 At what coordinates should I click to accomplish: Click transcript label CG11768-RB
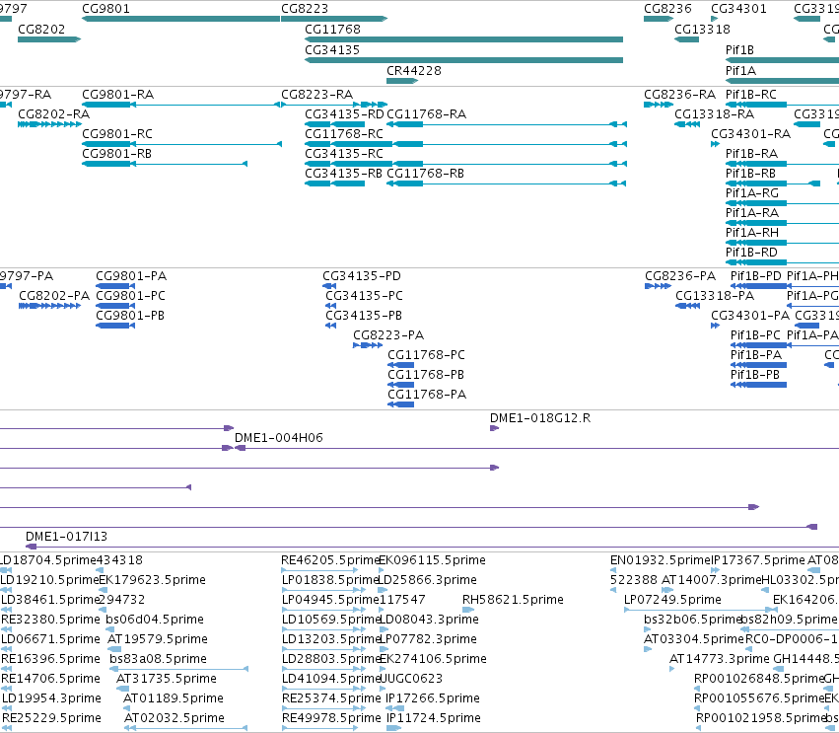click(x=425, y=174)
